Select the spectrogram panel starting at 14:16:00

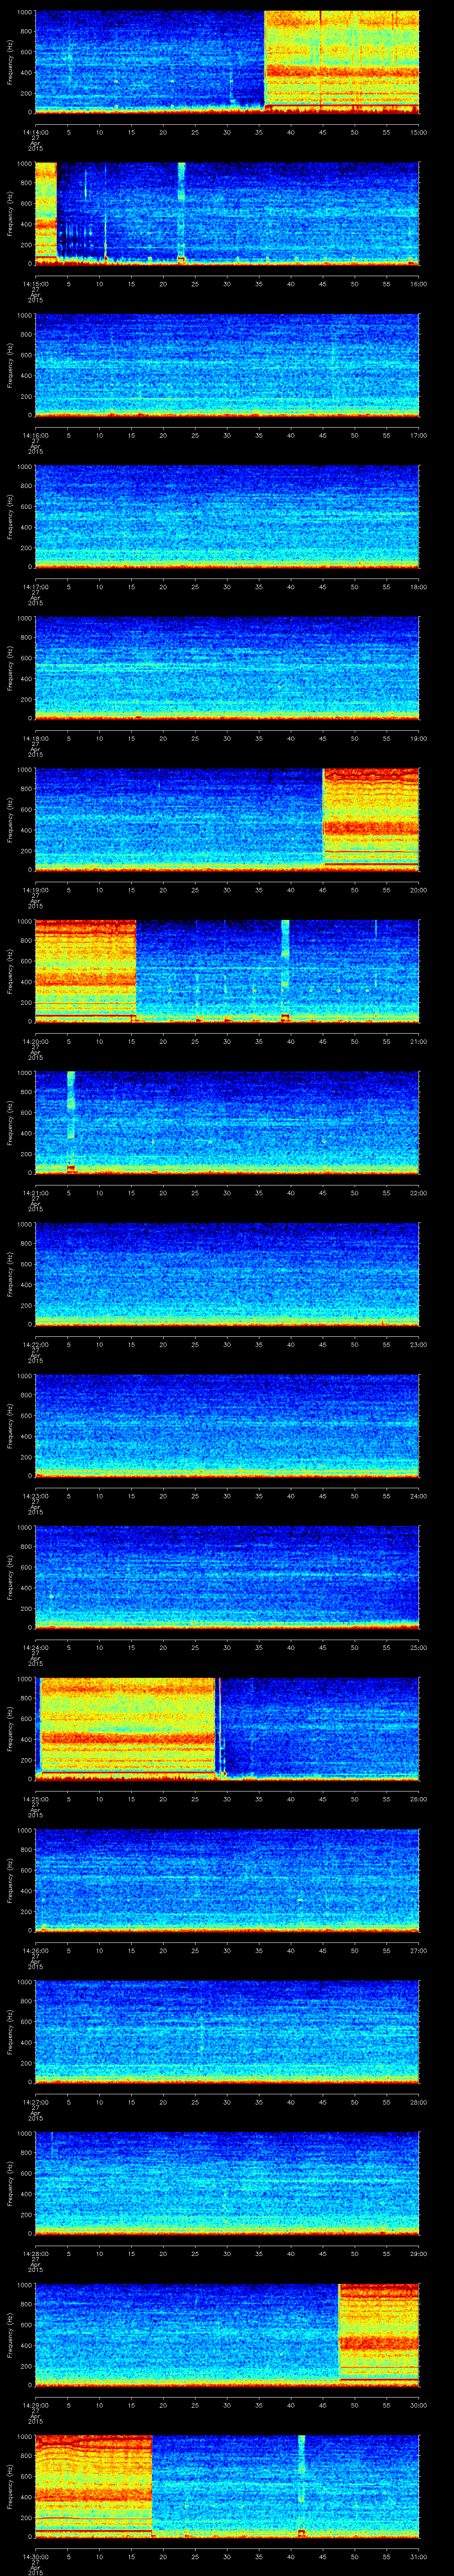coord(227,365)
